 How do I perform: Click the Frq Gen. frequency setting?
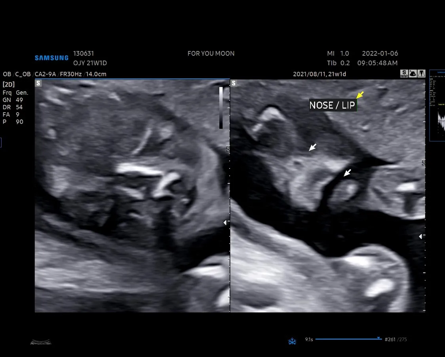15,93
